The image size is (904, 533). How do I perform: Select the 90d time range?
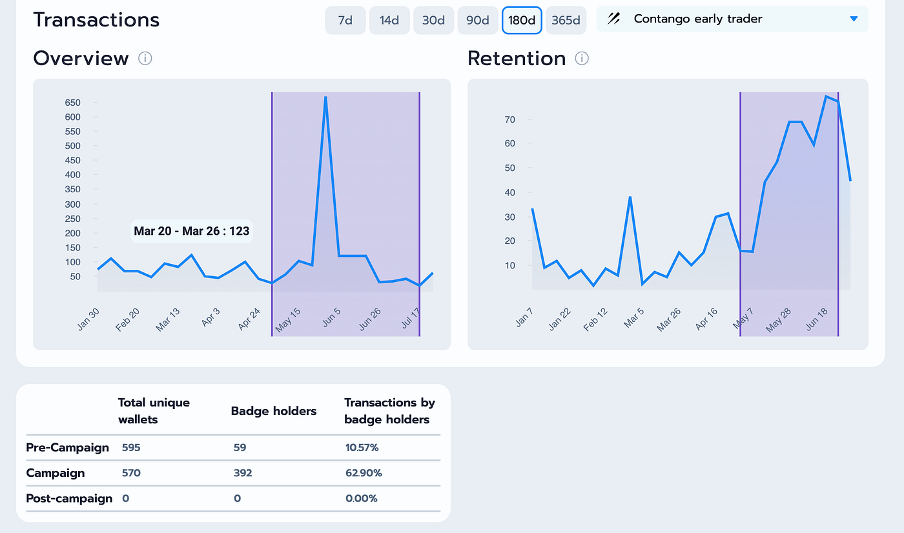pos(478,20)
